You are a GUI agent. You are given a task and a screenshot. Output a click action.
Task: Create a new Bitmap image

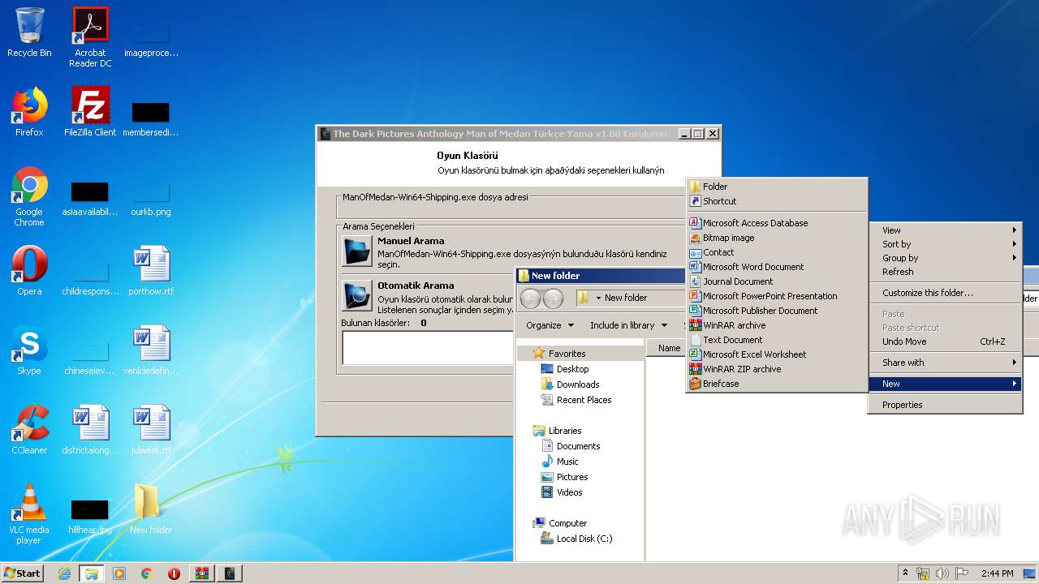tap(777, 238)
